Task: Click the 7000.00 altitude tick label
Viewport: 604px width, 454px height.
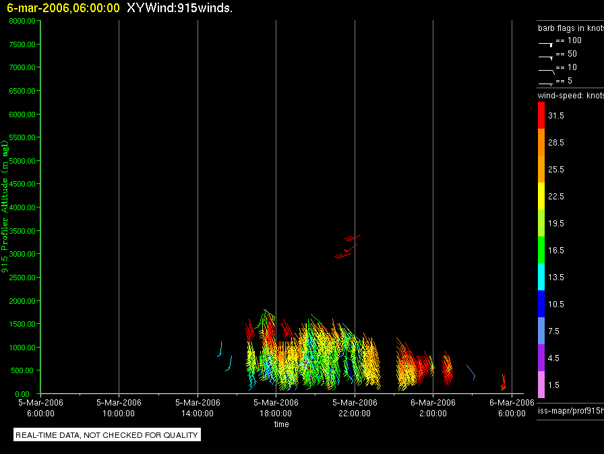Action: pyautogui.click(x=22, y=67)
